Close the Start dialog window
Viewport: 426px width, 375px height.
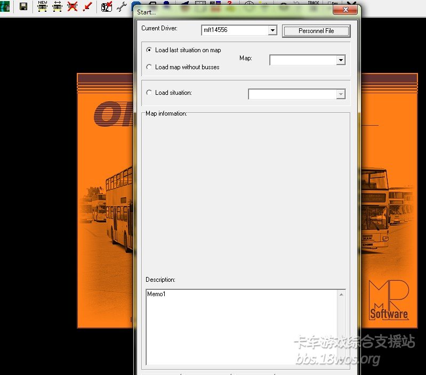[x=345, y=10]
